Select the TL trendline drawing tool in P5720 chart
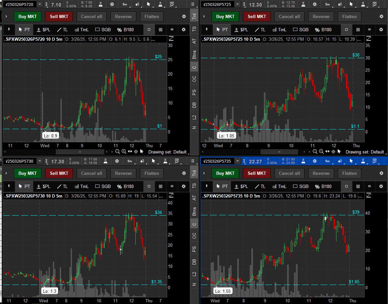Image resolution: width=388 pixels, height=304 pixels. pos(62,30)
